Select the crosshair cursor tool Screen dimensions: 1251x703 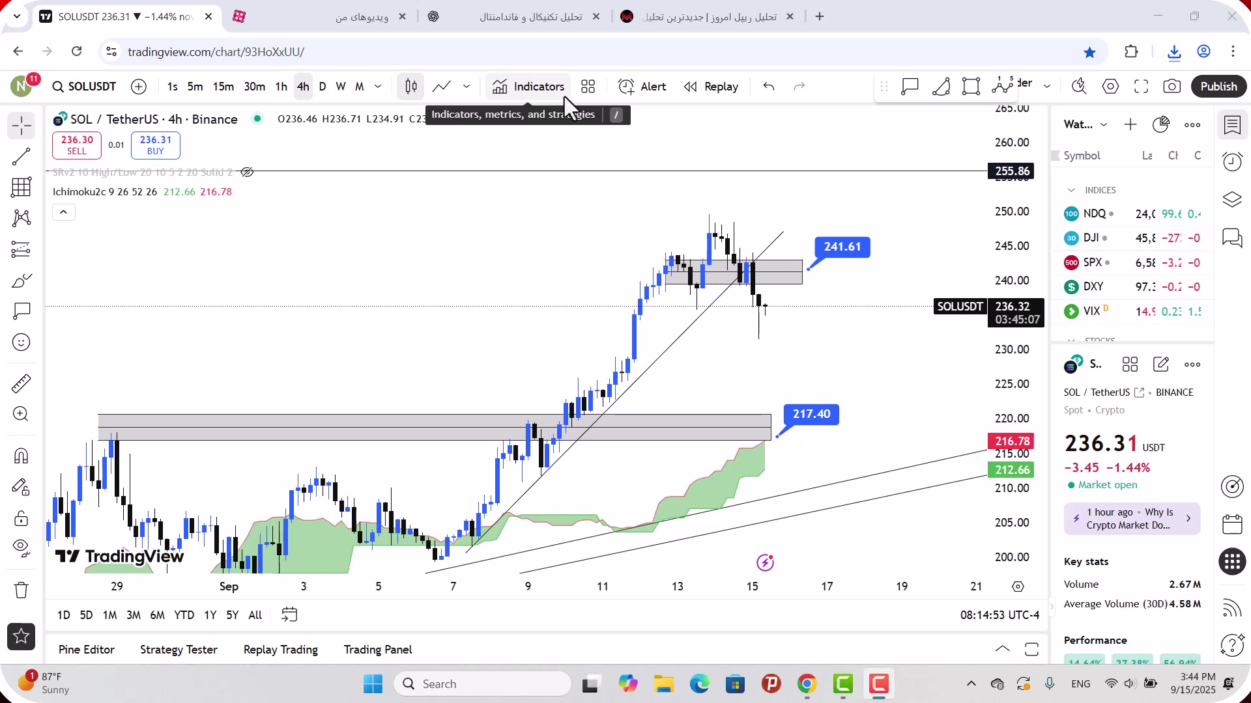pos(21,126)
